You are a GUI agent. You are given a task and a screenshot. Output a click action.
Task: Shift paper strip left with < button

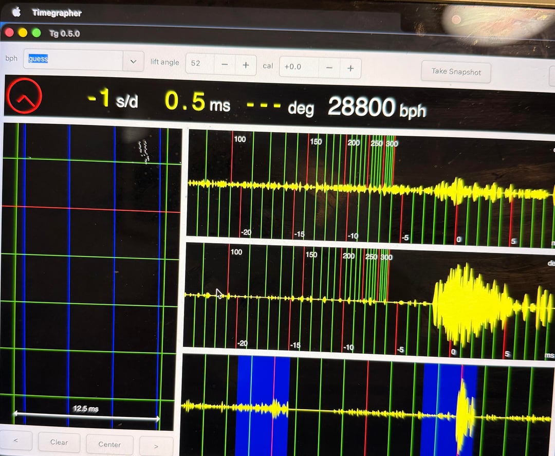click(16, 440)
